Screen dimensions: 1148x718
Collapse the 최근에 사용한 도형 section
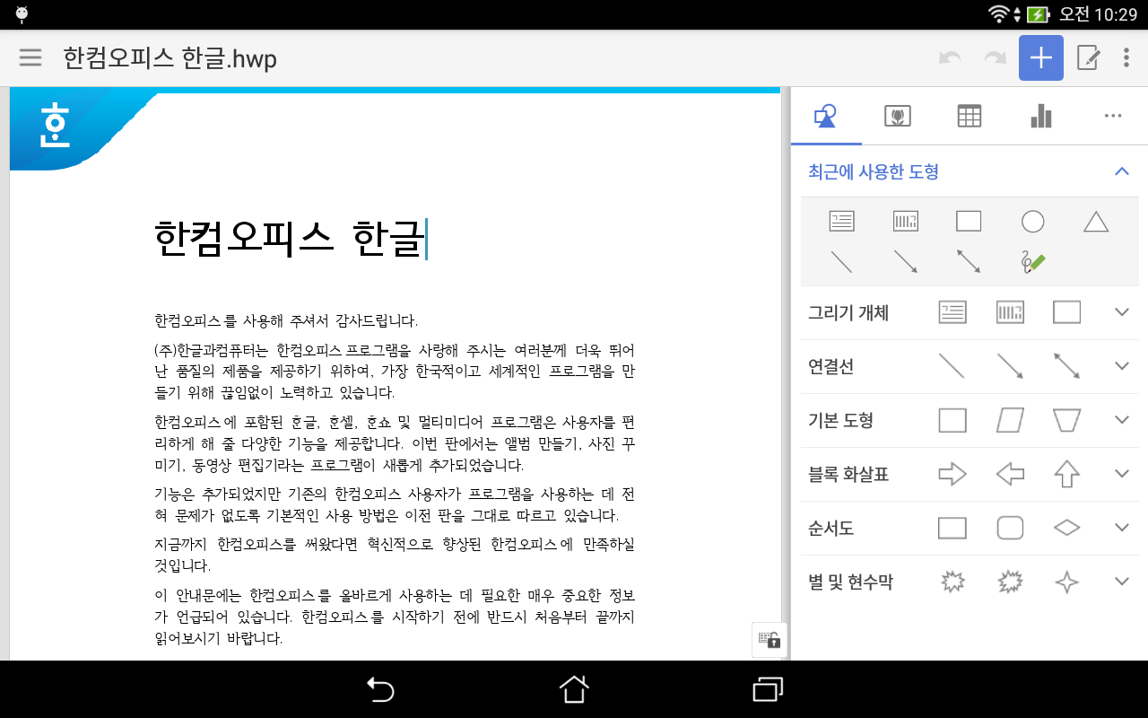pos(1122,171)
